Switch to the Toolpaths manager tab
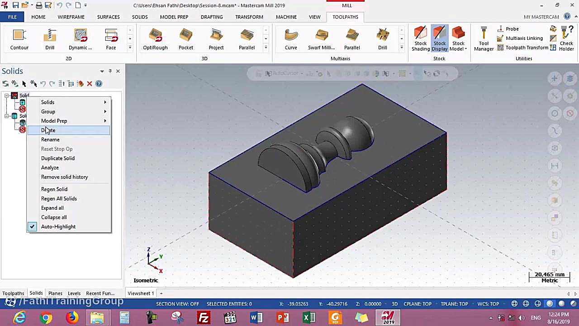579x326 pixels. pyautogui.click(x=13, y=293)
